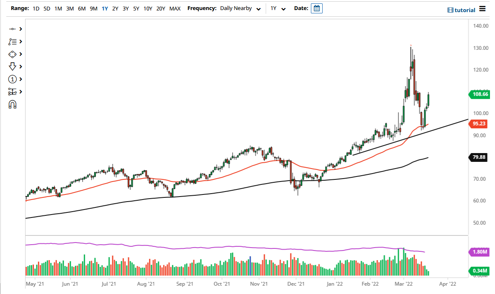Image resolution: width=495 pixels, height=294 pixels.
Task: Select the shapes annotation tool
Action: (x=13, y=54)
